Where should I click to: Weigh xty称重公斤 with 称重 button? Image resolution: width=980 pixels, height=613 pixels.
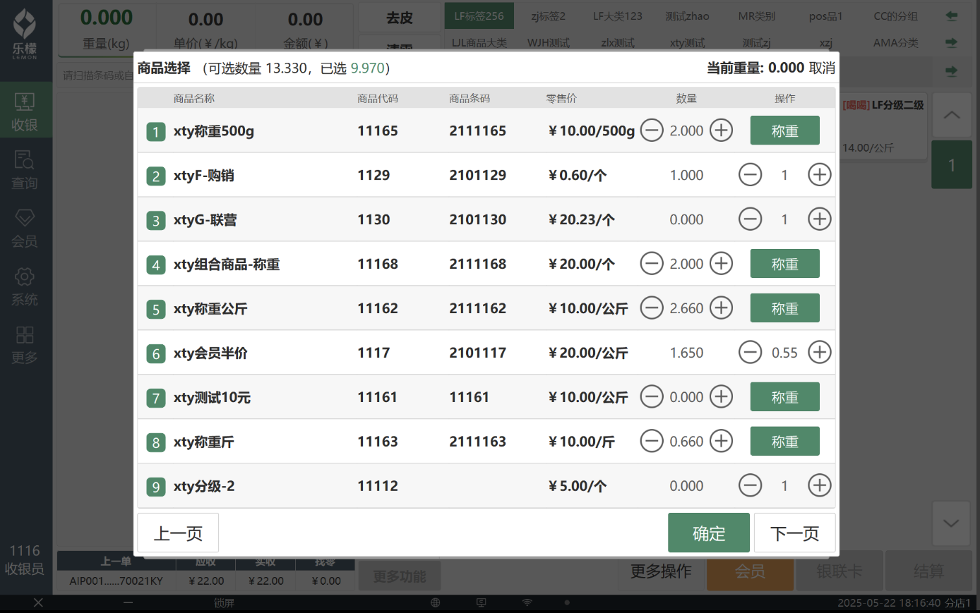click(x=784, y=308)
